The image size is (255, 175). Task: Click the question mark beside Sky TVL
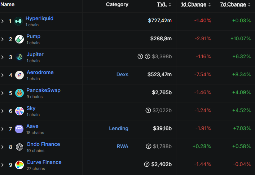[148, 110]
